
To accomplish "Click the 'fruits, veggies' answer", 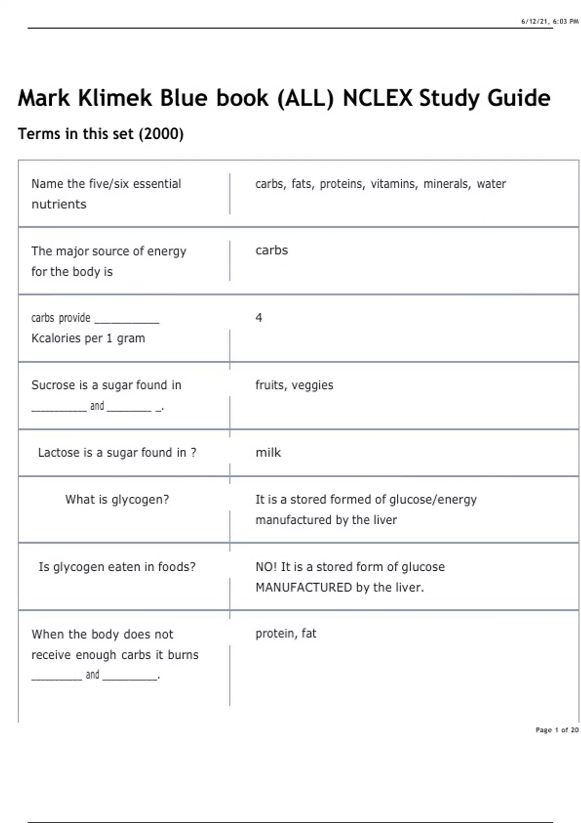I will tap(294, 385).
